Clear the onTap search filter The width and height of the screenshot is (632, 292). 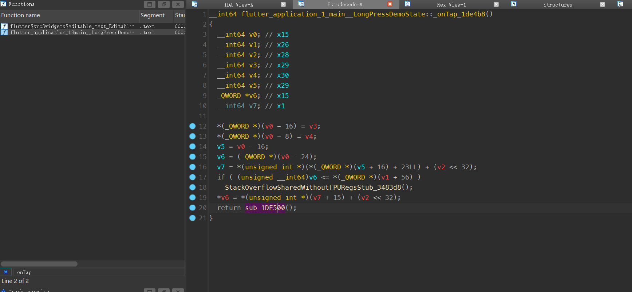5,272
